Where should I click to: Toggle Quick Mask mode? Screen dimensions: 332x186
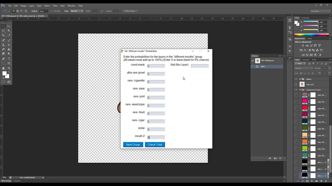[3, 82]
